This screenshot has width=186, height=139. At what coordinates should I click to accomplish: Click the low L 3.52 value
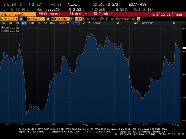(120, 10)
